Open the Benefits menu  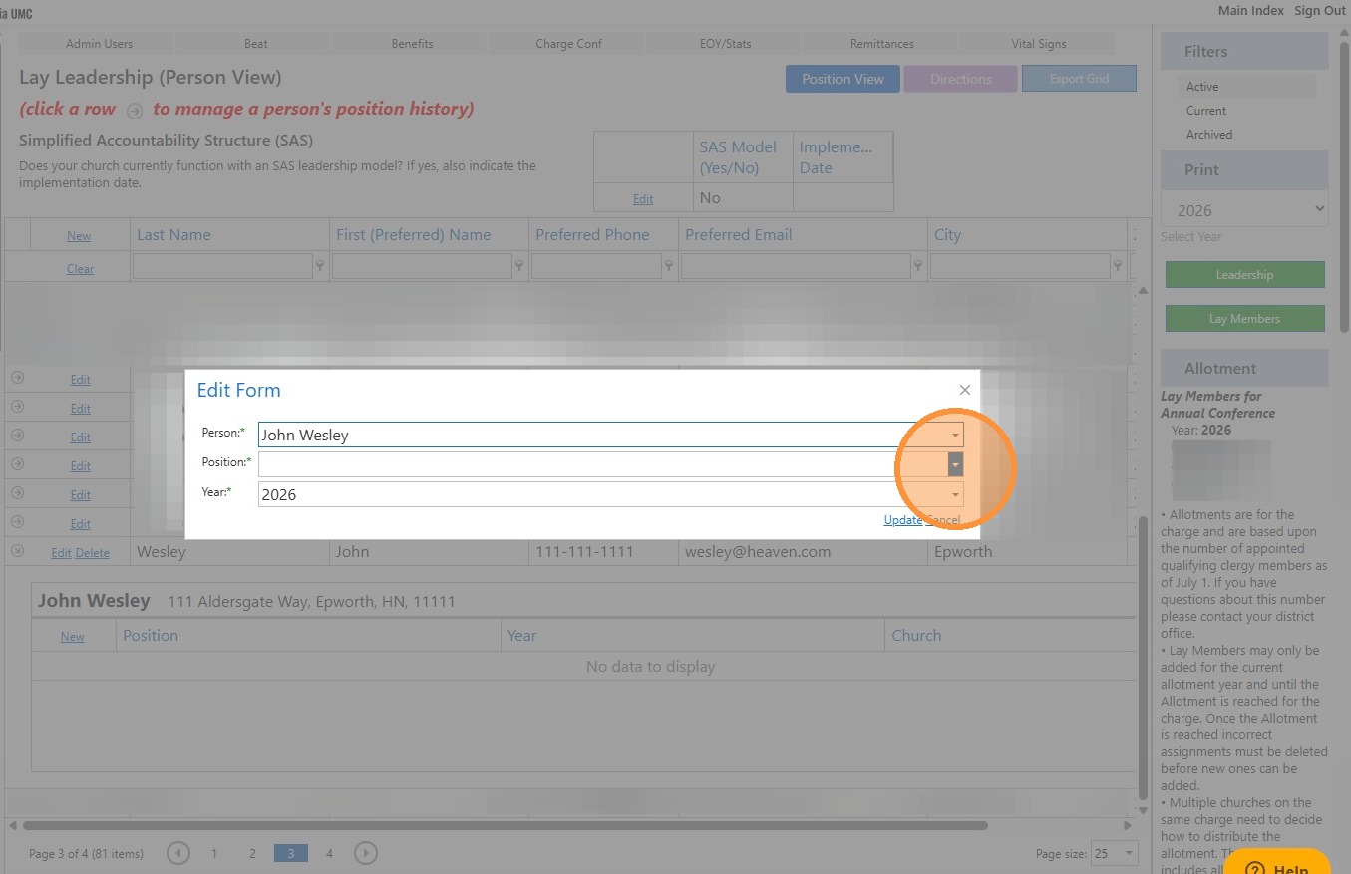tap(412, 44)
